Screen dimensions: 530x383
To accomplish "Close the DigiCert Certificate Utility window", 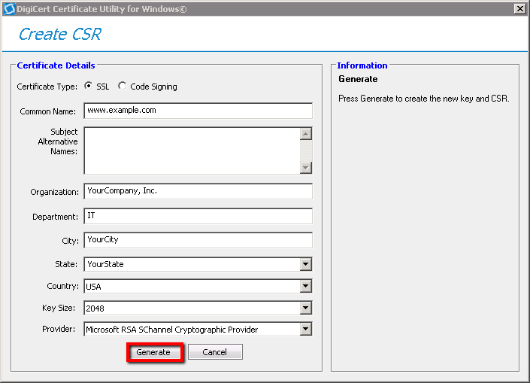I will (519, 8).
